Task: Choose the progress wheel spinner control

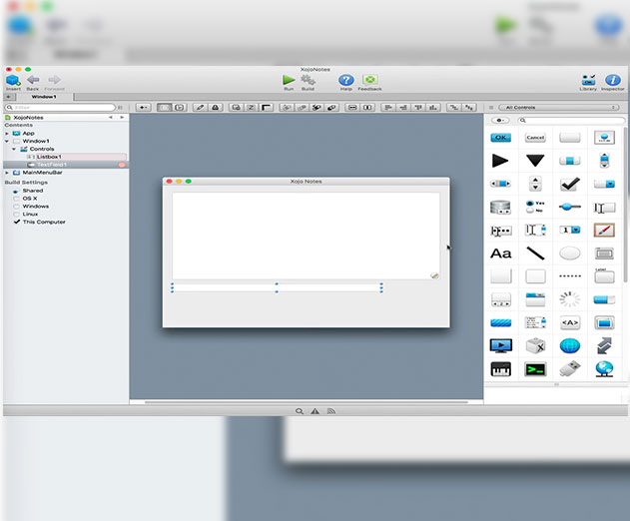Action: coord(570,299)
